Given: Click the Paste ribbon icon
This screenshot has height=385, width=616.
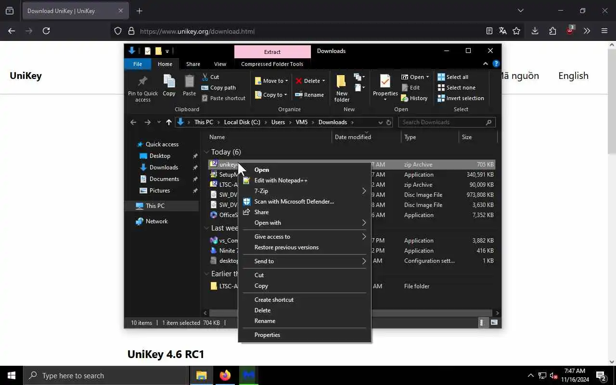Looking at the screenshot, I should (x=189, y=81).
